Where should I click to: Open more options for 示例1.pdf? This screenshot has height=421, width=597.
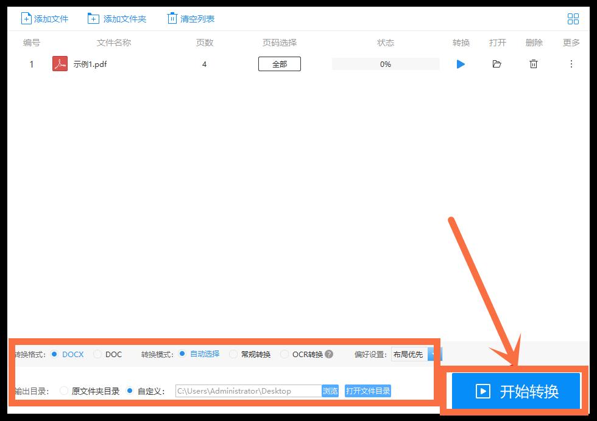click(571, 64)
